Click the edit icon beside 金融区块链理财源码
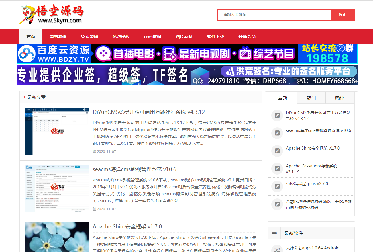The height and width of the screenshot is (252, 373). point(277,204)
